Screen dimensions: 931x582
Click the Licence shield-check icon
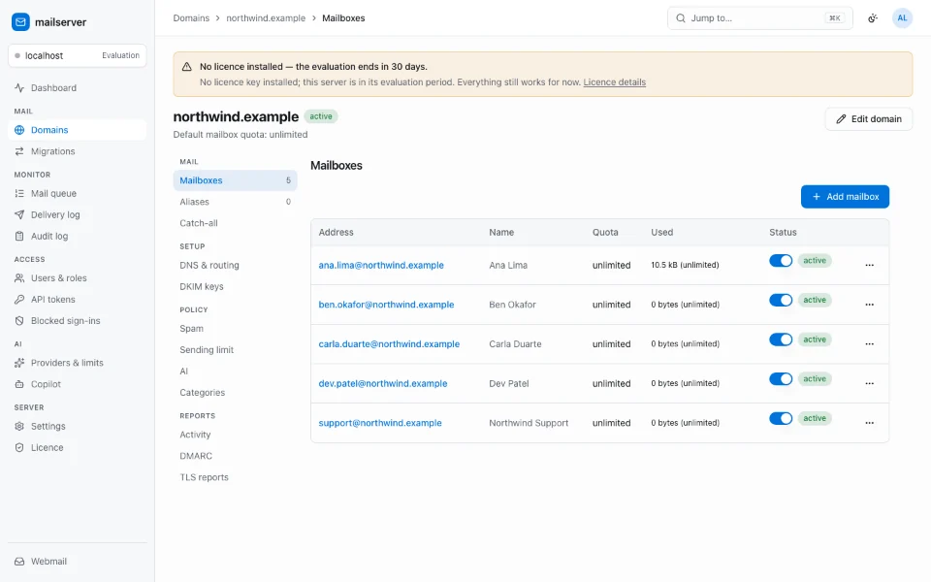tap(19, 448)
